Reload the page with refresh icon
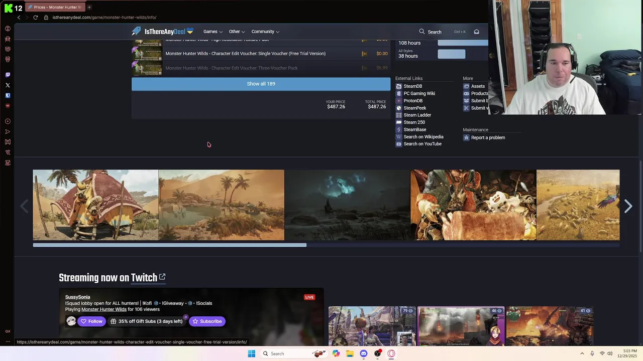This screenshot has height=361, width=643. tap(35, 18)
